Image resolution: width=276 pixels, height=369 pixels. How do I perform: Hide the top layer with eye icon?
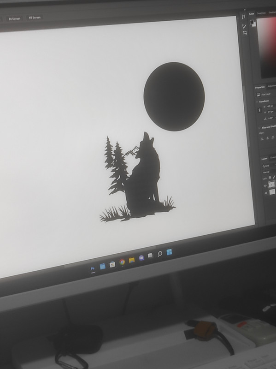pos(265,186)
